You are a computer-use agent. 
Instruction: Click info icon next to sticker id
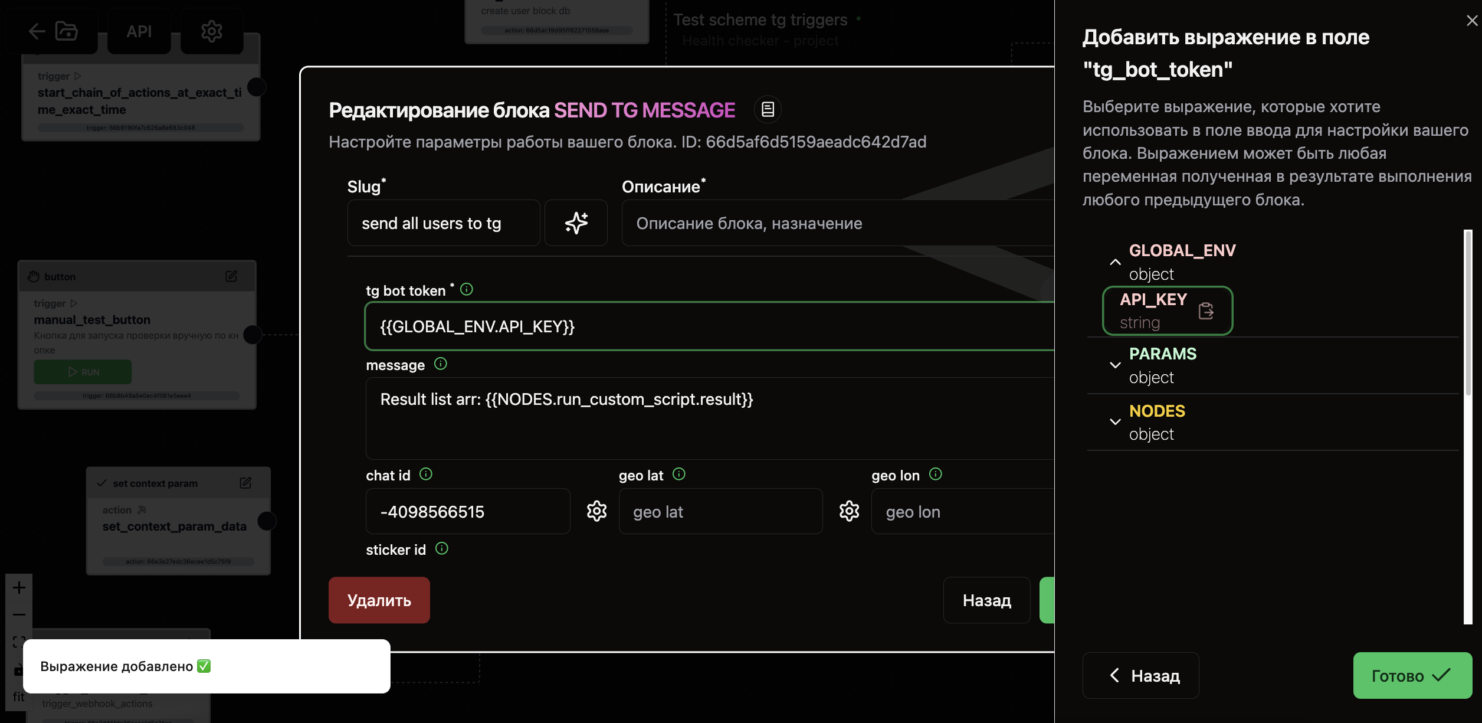click(x=442, y=548)
